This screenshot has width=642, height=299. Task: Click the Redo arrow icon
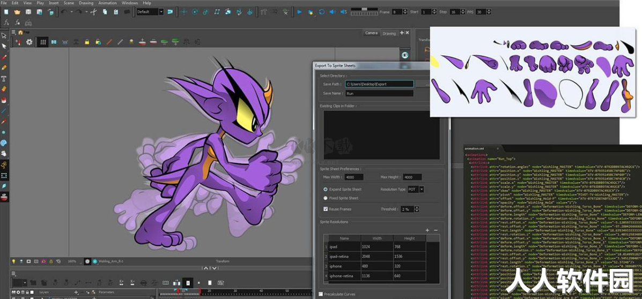pos(78,12)
